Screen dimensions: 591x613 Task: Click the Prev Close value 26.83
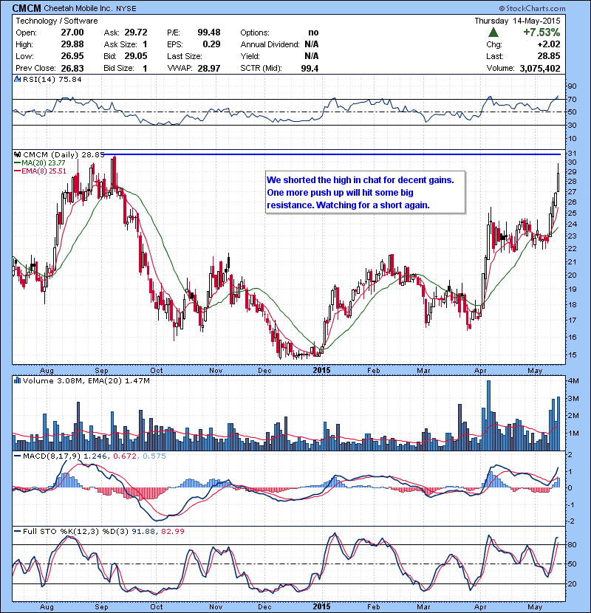(72, 69)
